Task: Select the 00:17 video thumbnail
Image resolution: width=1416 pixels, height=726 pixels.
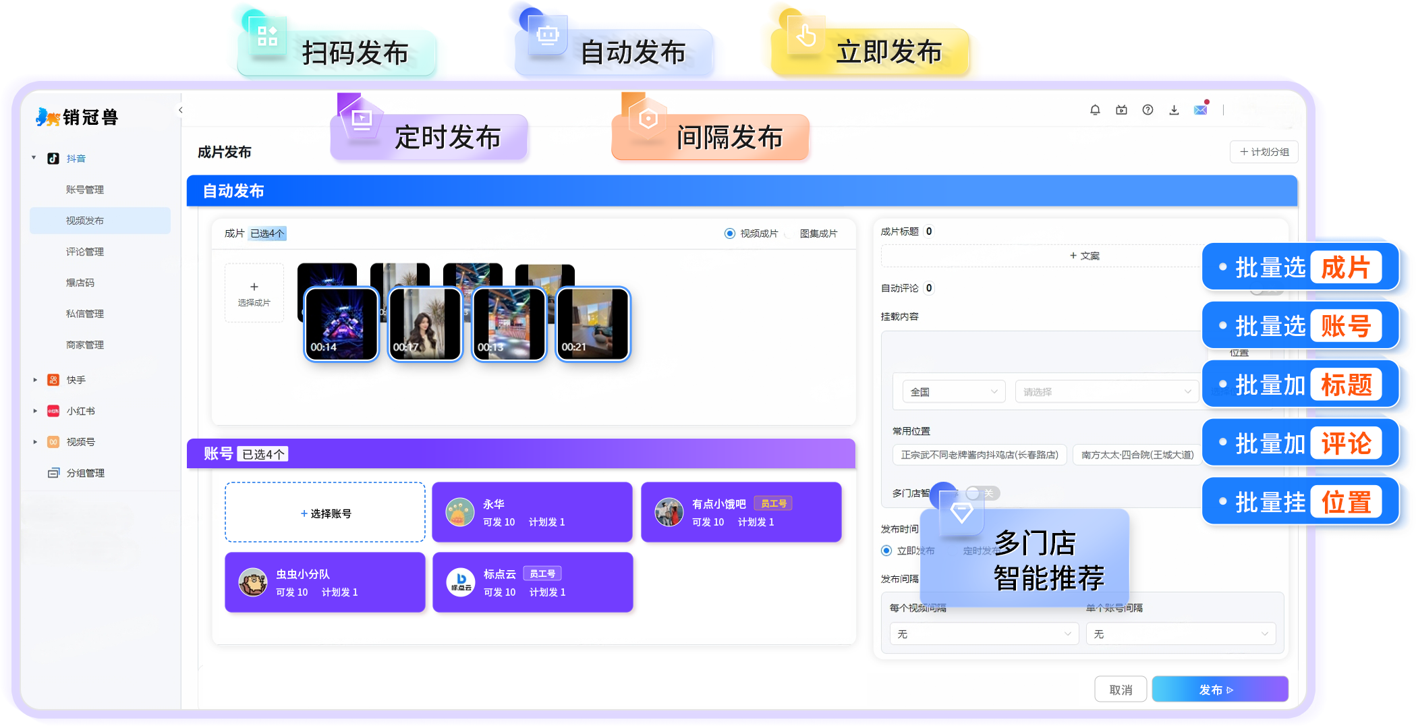Action: coord(425,325)
